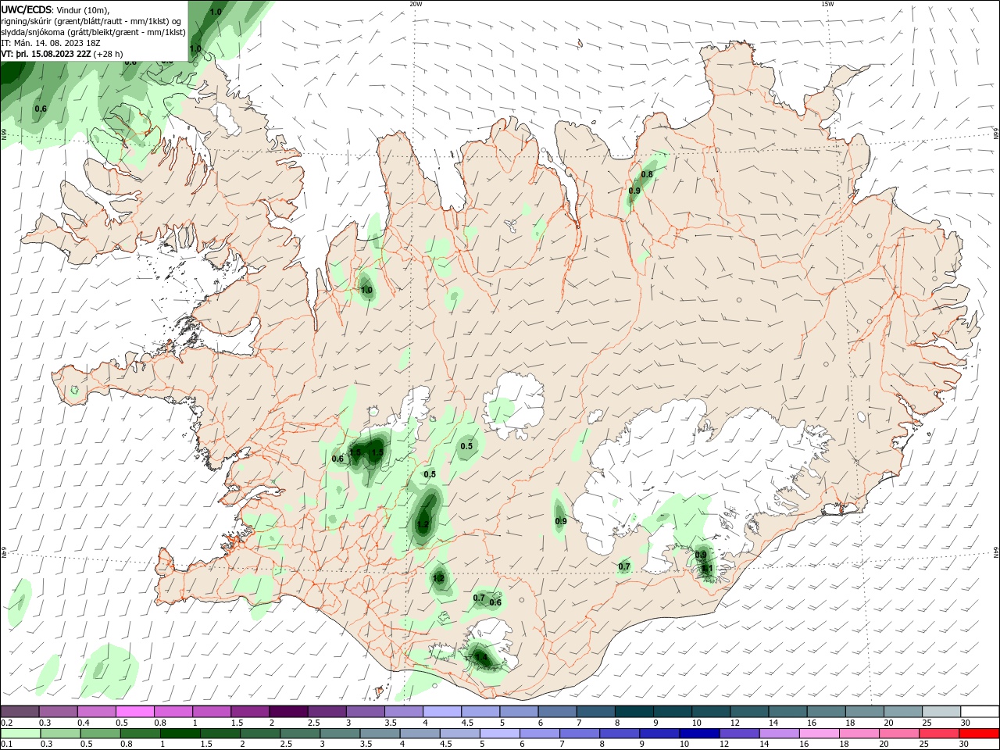
Task: Pick the grey-green 3 swatch, lower legend
Action: click(x=340, y=734)
